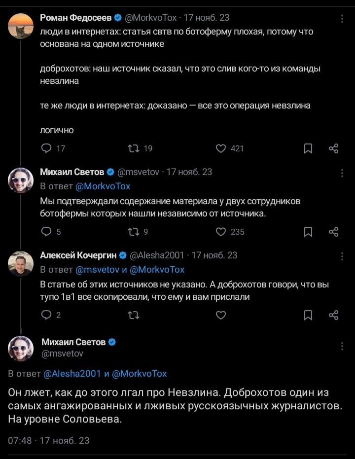Like Светов's tweet with 235 likes
Viewport: 355px width, 459px height.
[221, 232]
